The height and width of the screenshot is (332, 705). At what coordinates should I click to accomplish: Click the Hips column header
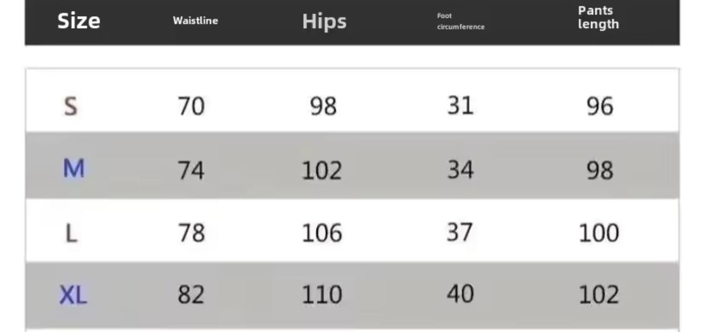324,21
